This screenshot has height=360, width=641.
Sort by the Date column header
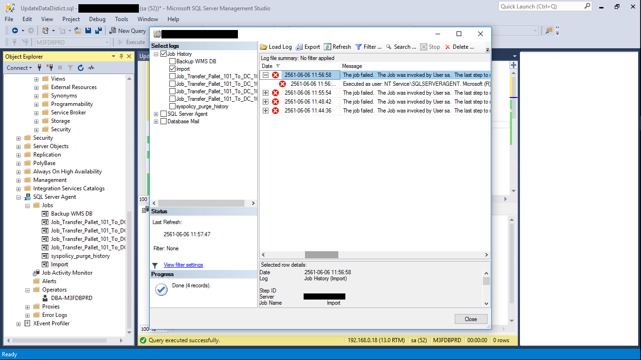[300, 66]
